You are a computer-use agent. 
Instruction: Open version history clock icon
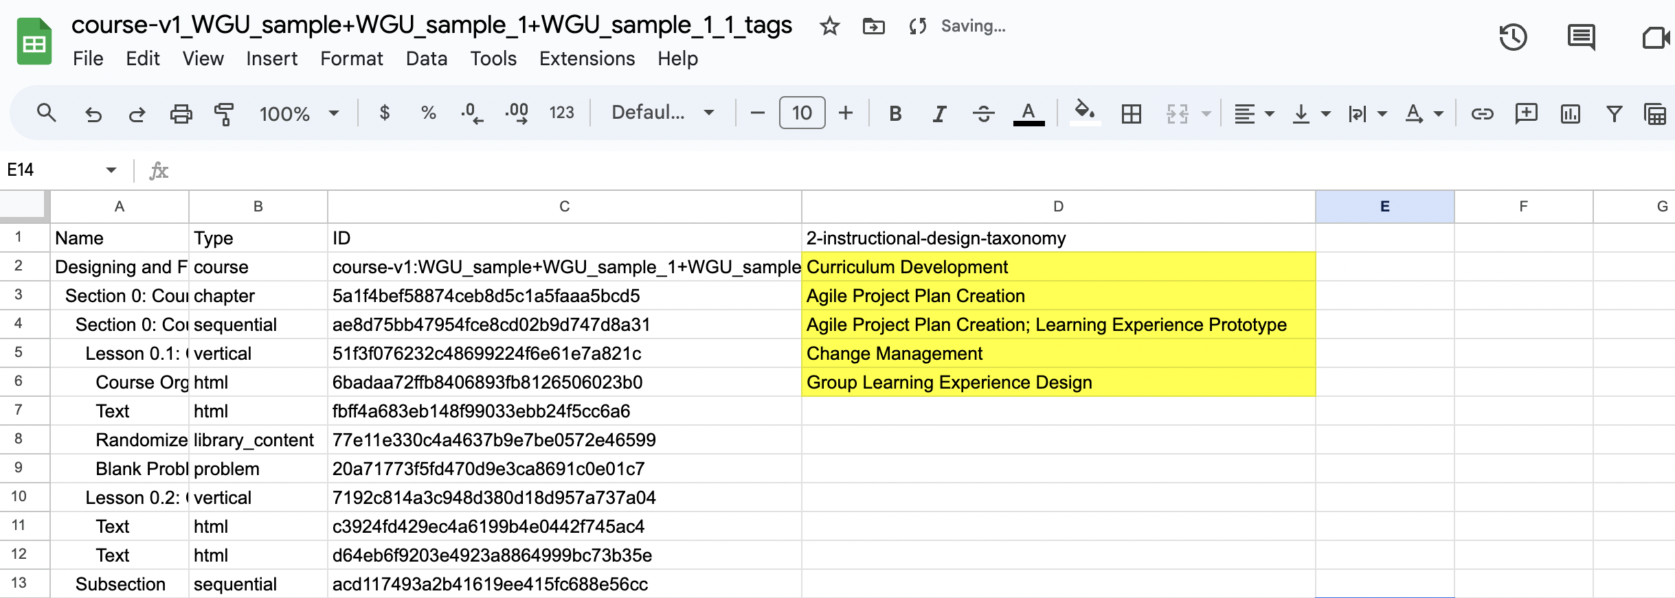[x=1512, y=37]
